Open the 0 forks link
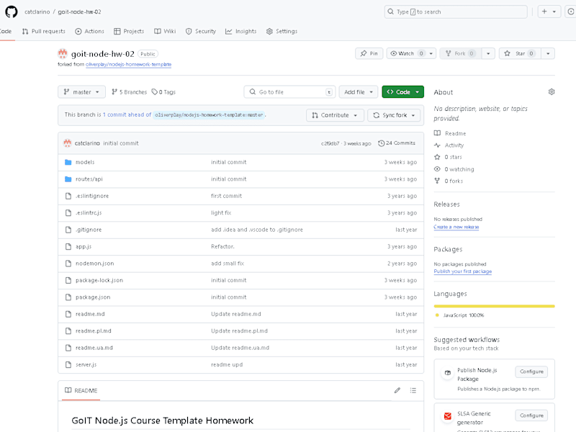576x432 pixels. 449,181
